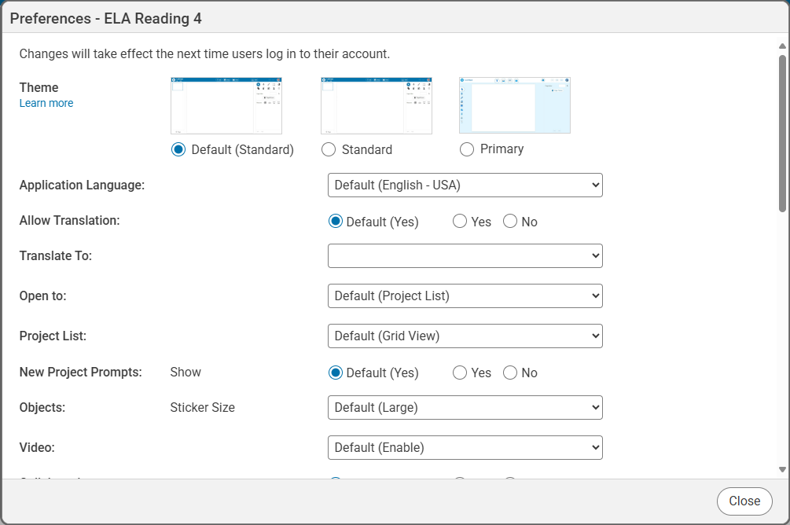This screenshot has height=525, width=790.
Task: Click the Standard theme preview image
Action: coord(376,105)
